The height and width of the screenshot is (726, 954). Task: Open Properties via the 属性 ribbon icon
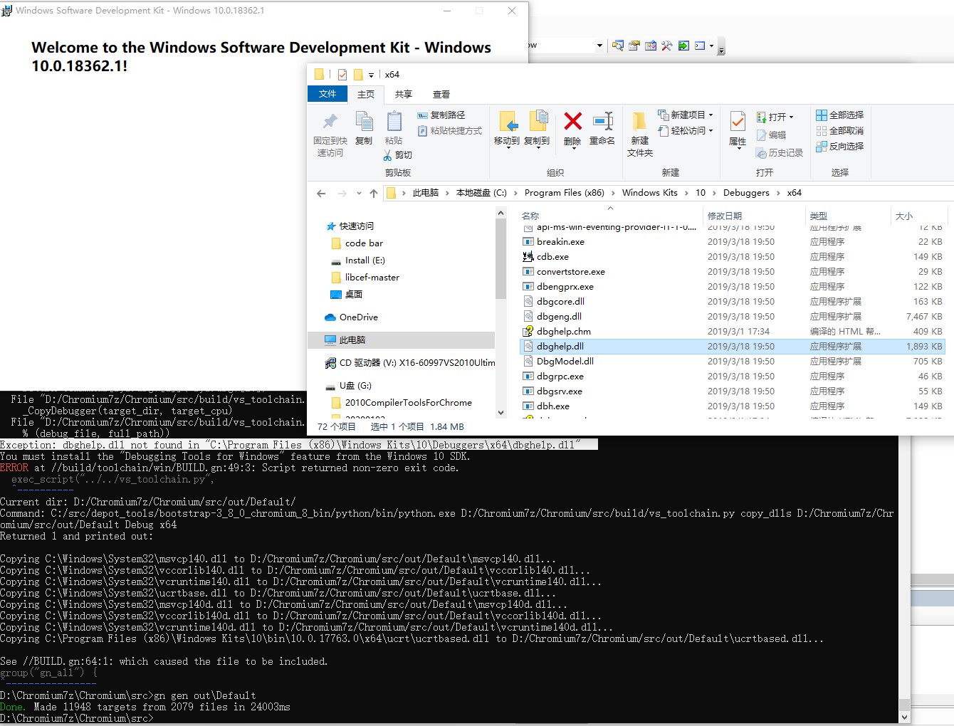(x=736, y=127)
